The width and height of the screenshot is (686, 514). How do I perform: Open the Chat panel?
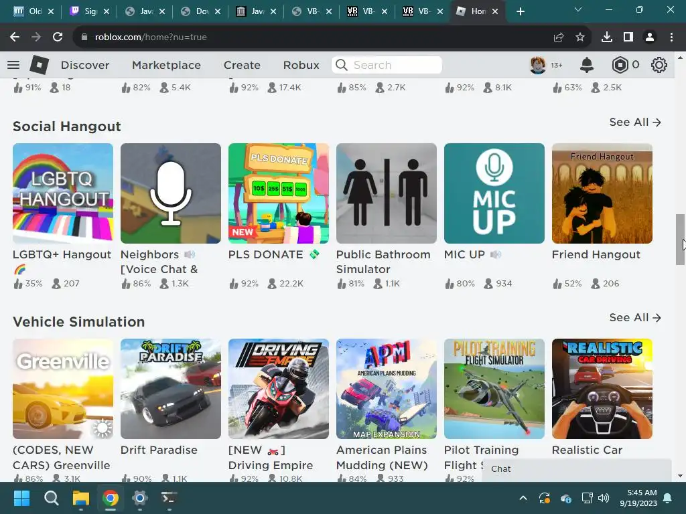[x=577, y=469]
